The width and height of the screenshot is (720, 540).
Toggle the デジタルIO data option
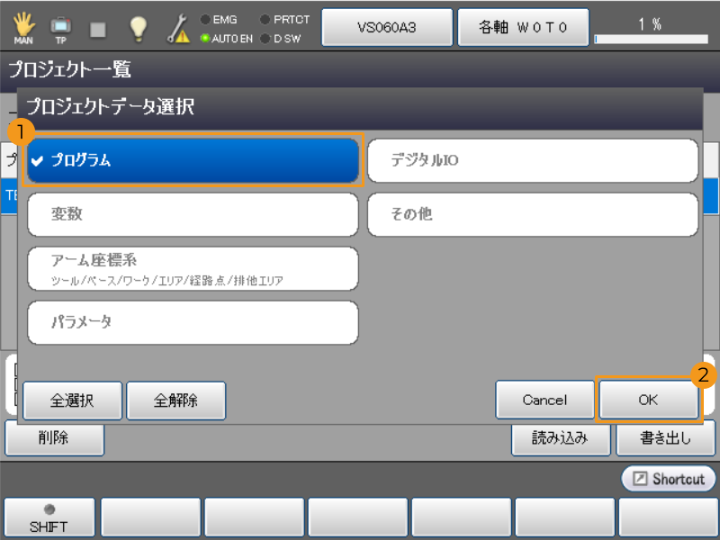click(533, 161)
